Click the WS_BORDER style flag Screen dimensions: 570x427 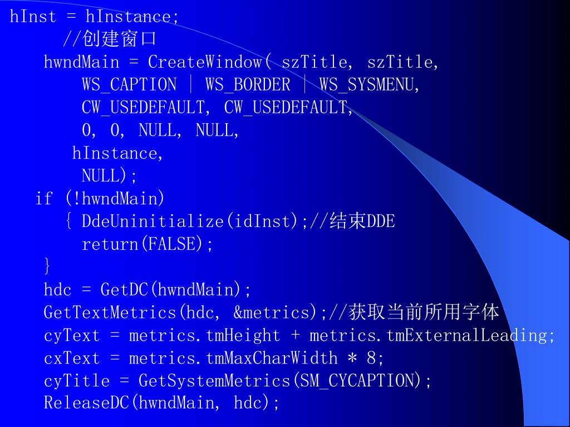(x=248, y=85)
